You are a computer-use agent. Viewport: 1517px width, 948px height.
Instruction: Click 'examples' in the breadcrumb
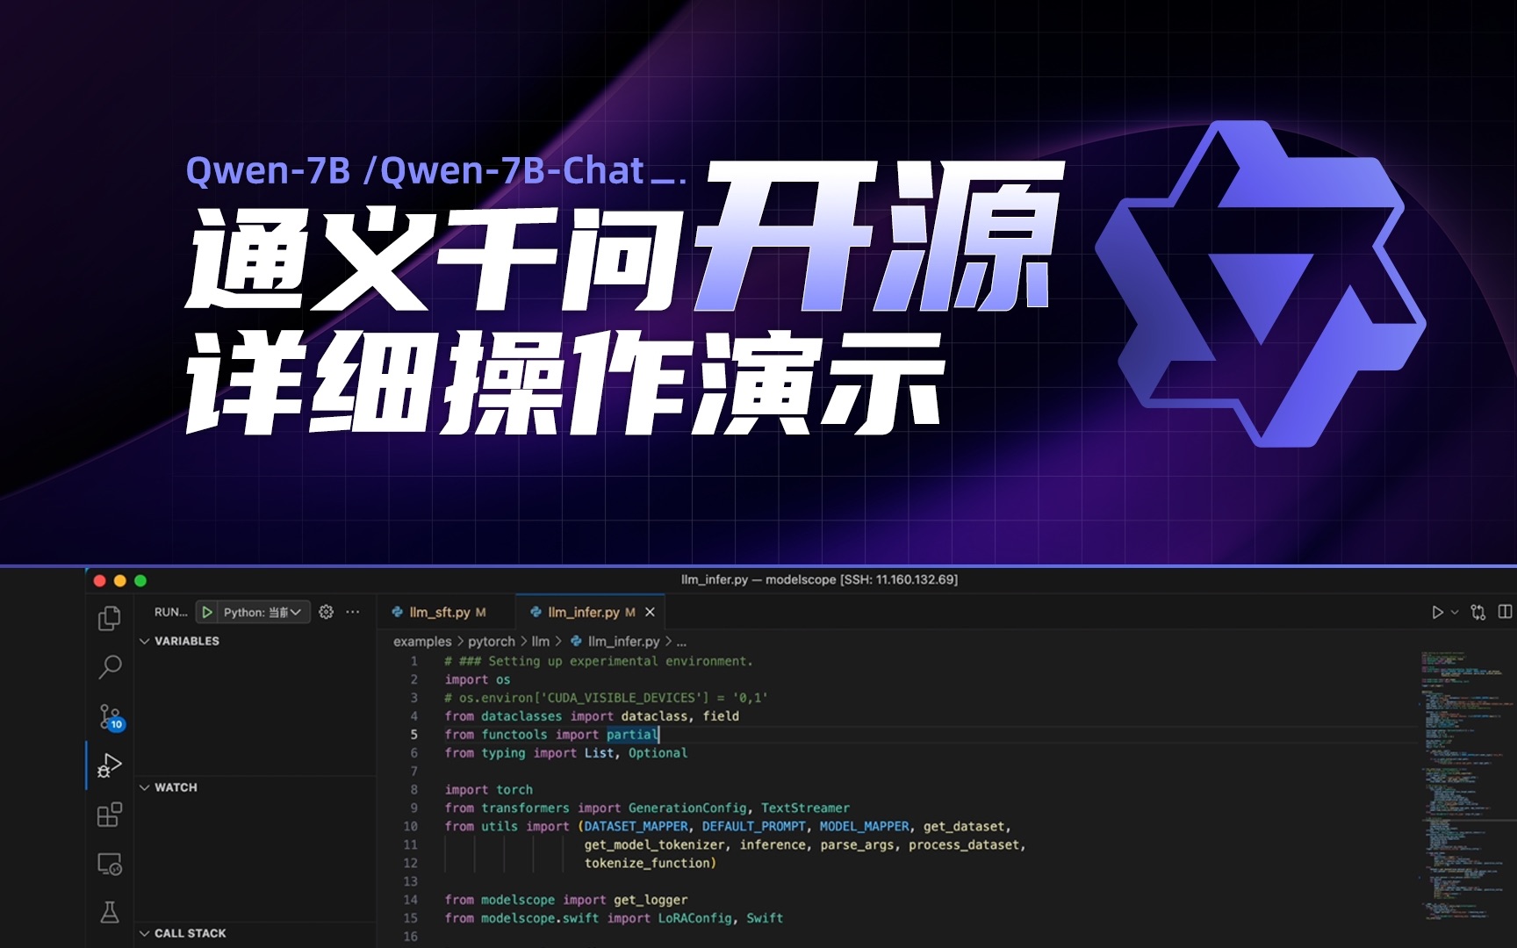click(x=422, y=642)
